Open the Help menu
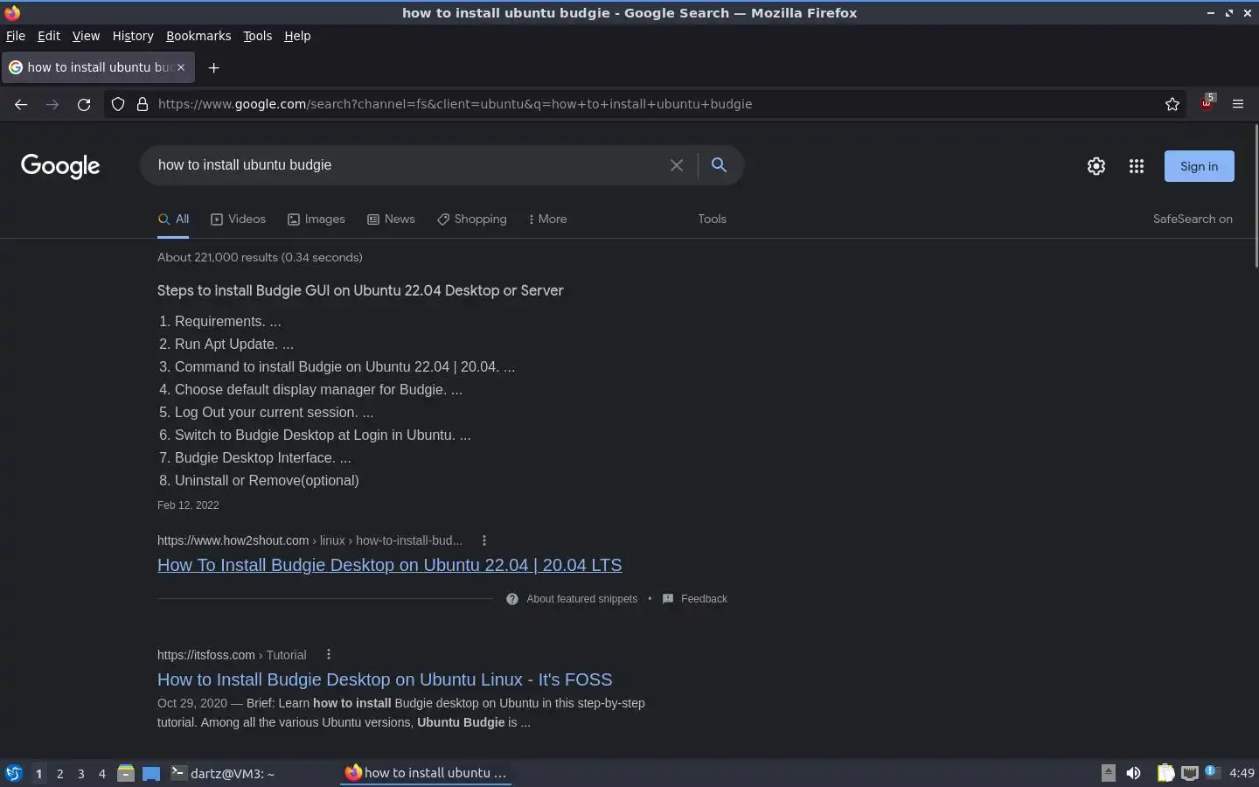This screenshot has width=1259, height=787. (x=297, y=36)
